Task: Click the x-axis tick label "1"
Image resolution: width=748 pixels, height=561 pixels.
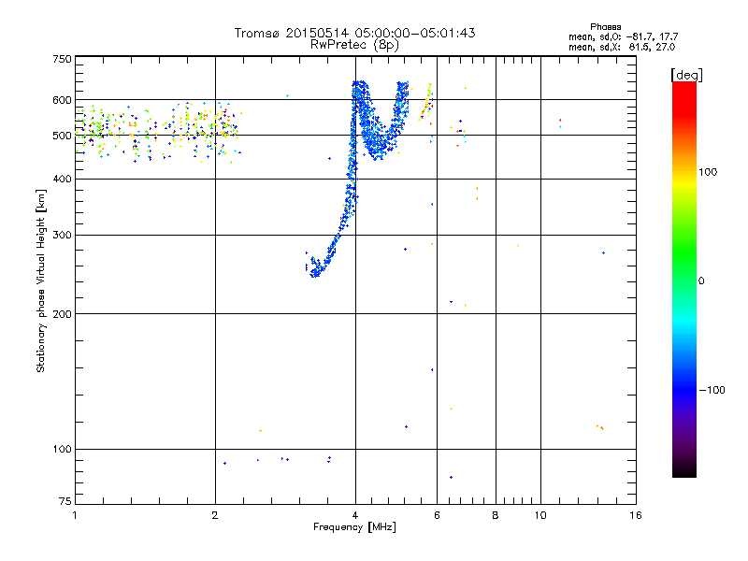Action: [x=75, y=515]
